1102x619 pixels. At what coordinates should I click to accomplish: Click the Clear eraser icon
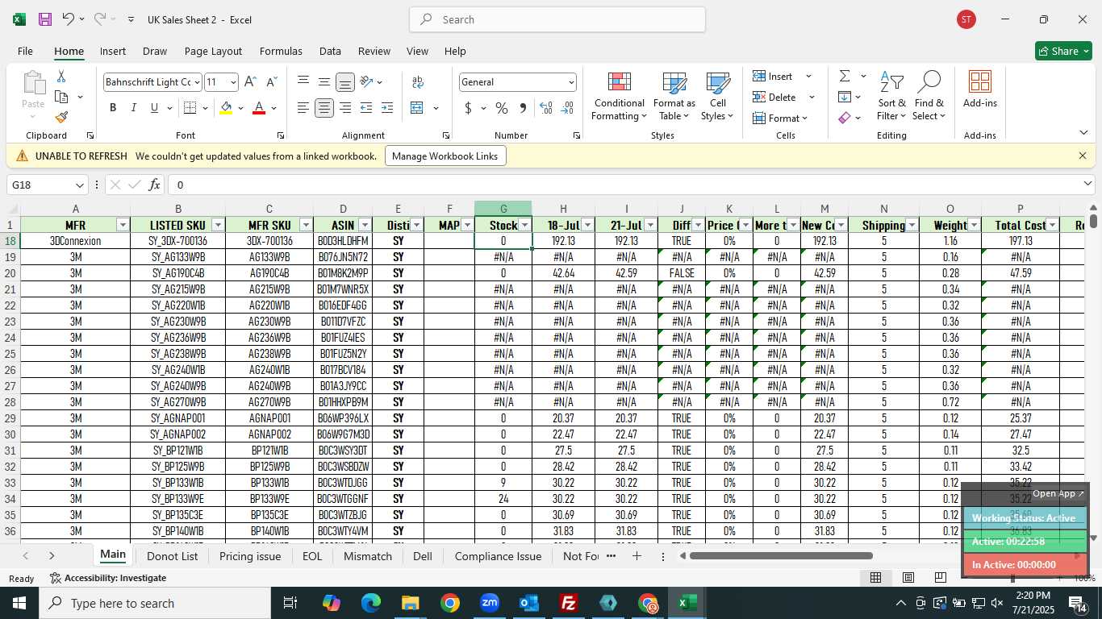point(845,118)
